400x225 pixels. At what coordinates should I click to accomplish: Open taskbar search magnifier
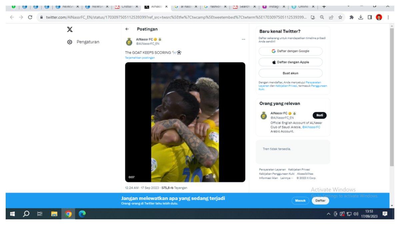(26, 214)
